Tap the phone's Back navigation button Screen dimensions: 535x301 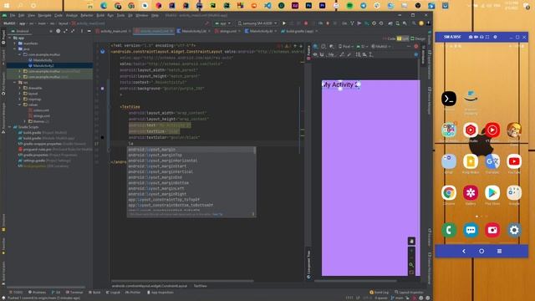464,251
